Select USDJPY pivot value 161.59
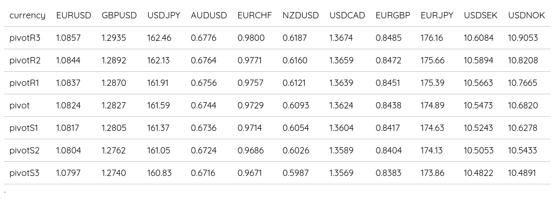553x199 pixels. 159,105
